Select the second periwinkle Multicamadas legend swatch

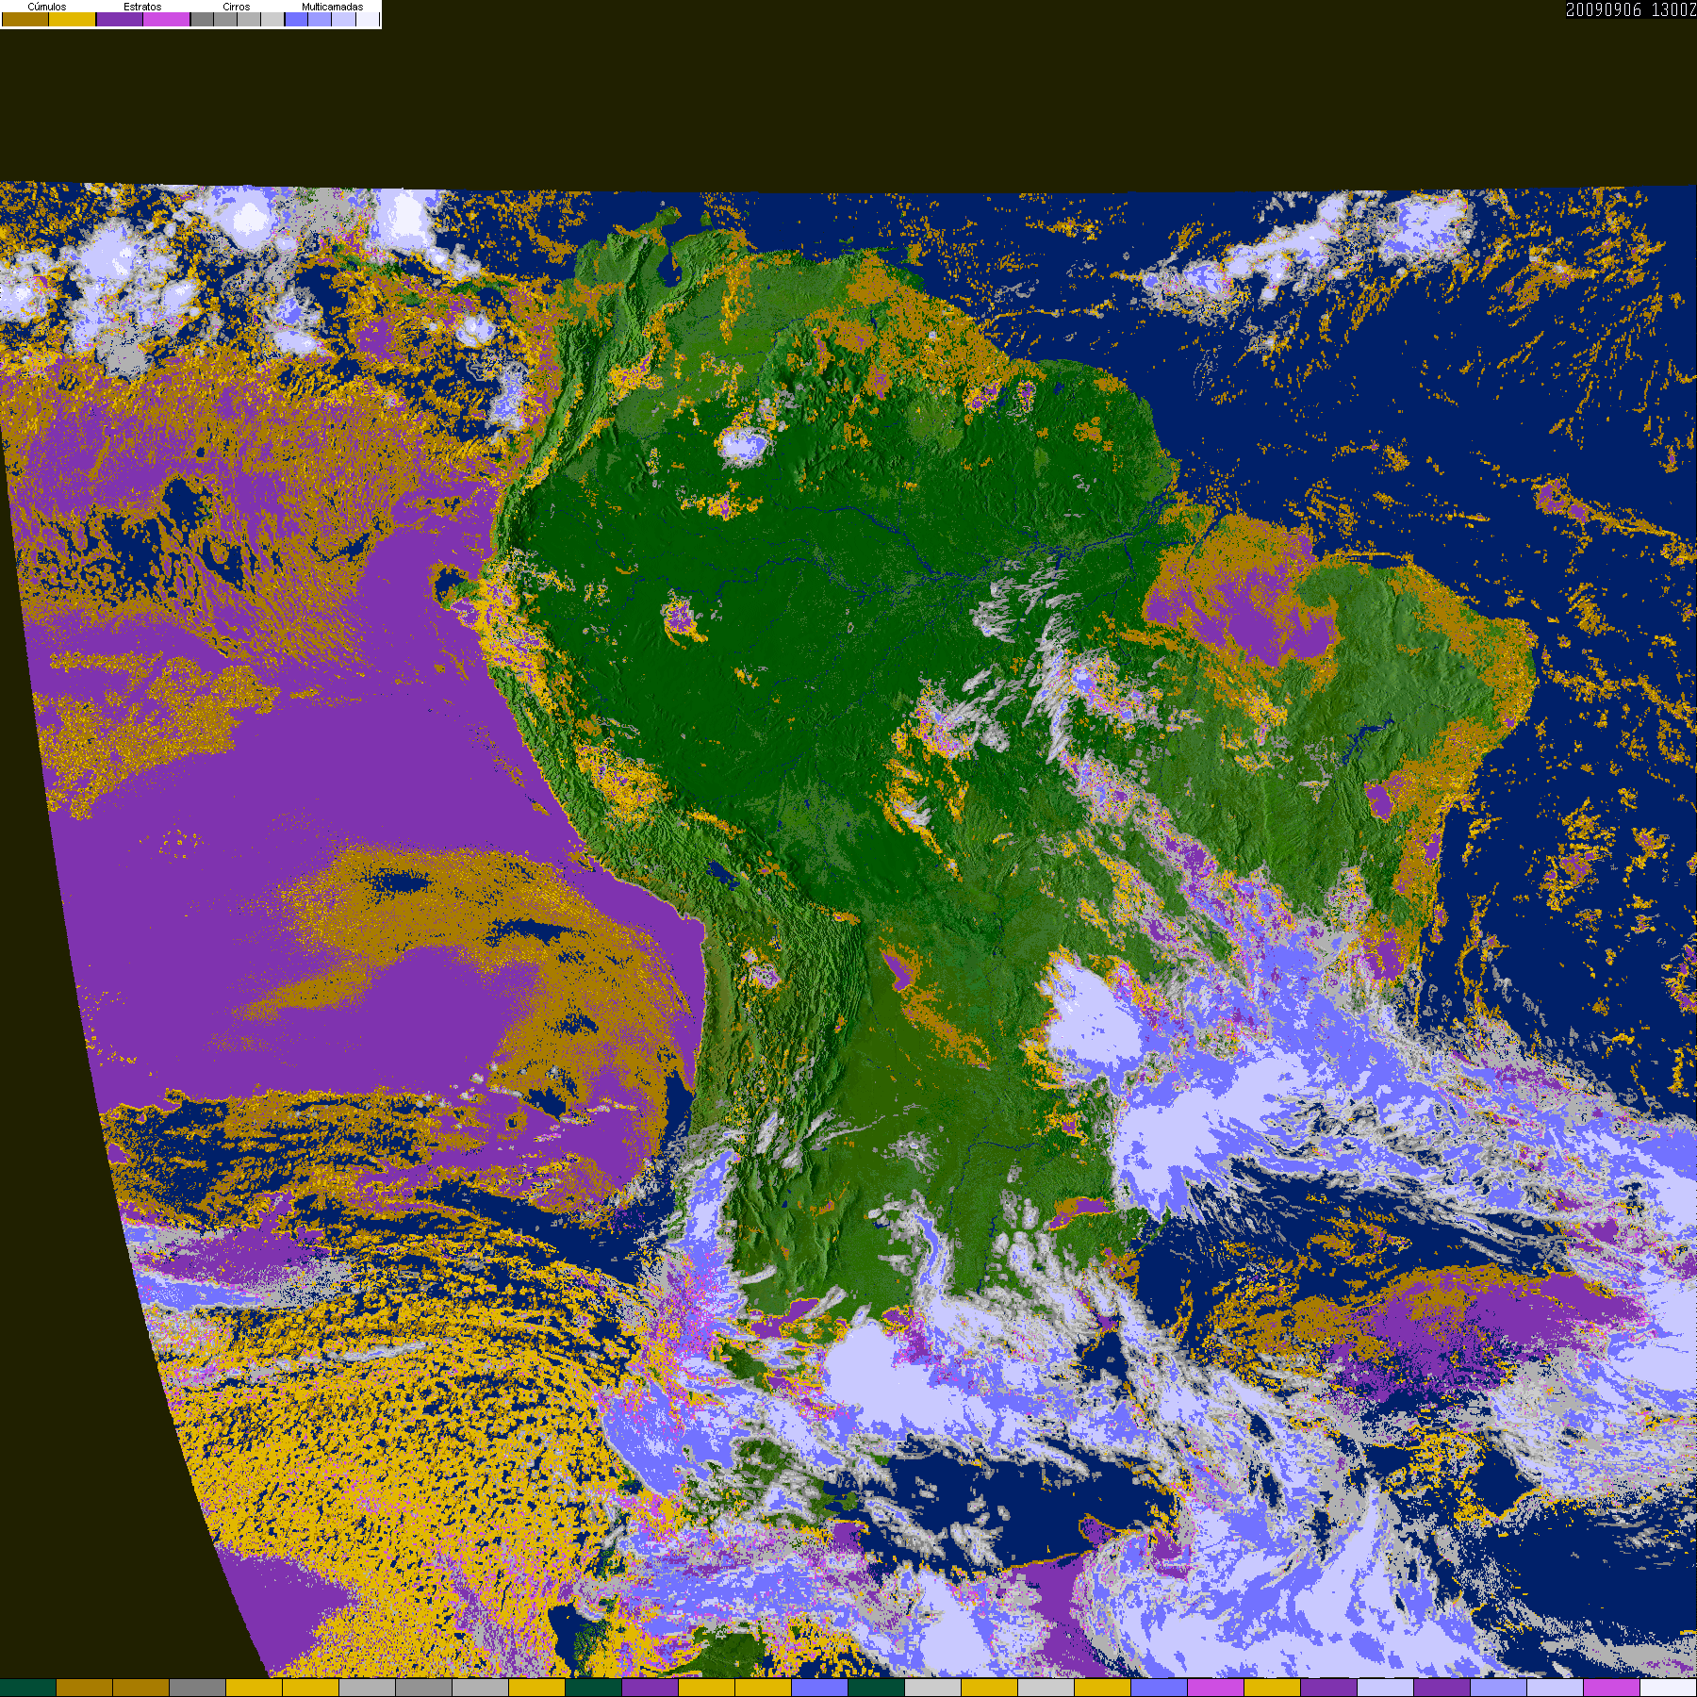[x=320, y=20]
